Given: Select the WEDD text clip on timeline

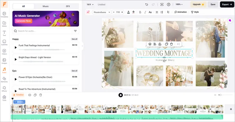Looking at the screenshot, I should (x=19, y=102).
